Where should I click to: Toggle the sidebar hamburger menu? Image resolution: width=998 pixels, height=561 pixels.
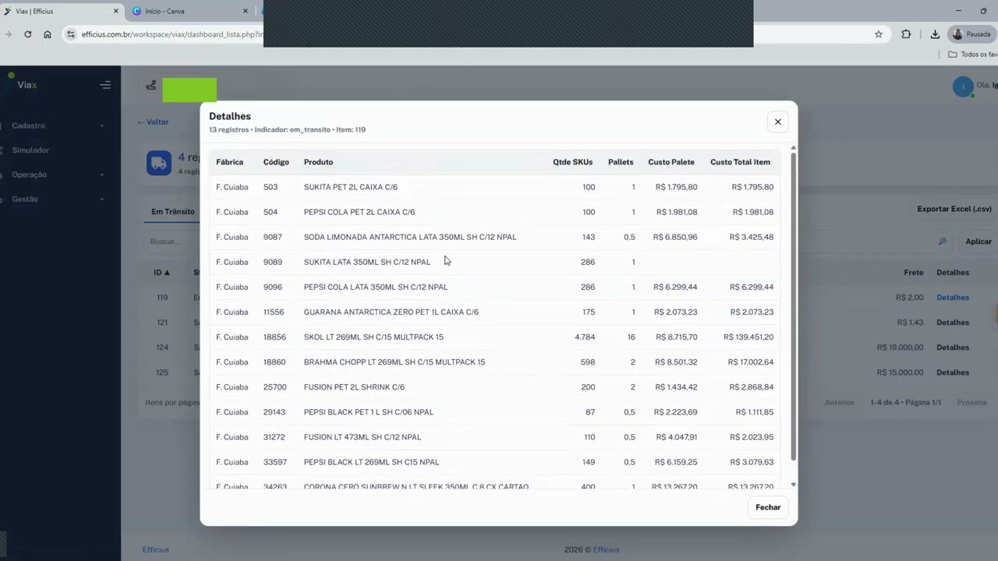(x=105, y=85)
